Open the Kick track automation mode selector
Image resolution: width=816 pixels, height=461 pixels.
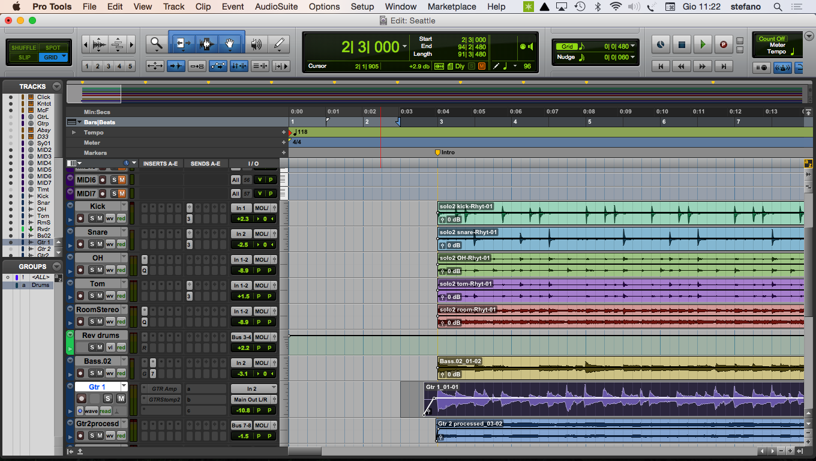pos(121,218)
